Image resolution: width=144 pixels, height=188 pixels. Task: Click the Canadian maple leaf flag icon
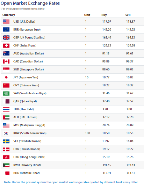pos(6,61)
